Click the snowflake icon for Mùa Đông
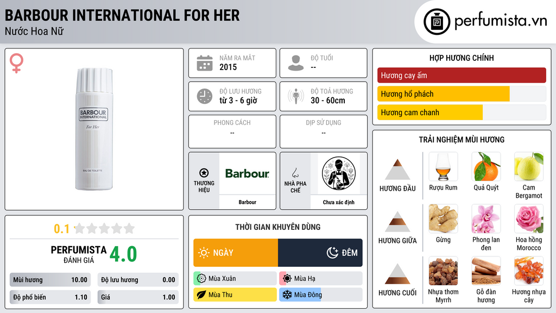Viewport: 556px width, 313px height. click(287, 295)
